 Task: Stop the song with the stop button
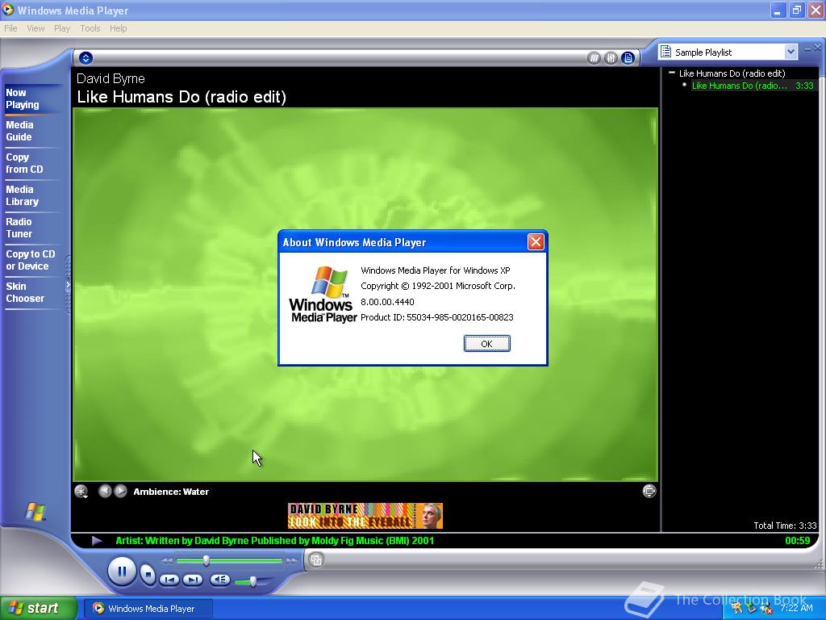(x=148, y=574)
